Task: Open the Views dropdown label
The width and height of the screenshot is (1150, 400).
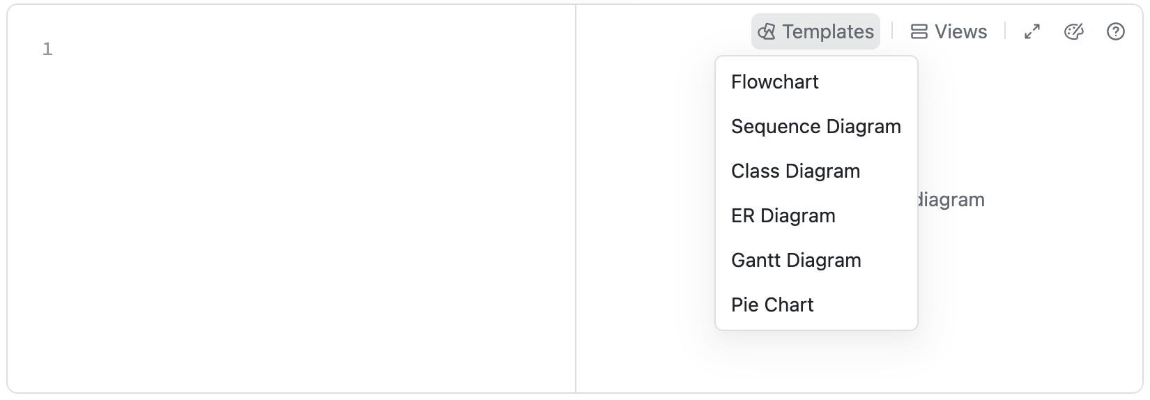Action: tap(960, 32)
